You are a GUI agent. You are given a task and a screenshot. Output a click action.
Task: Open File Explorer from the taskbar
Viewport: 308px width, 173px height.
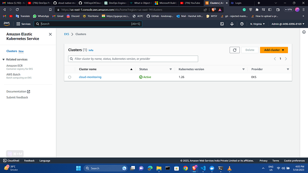[159, 168]
